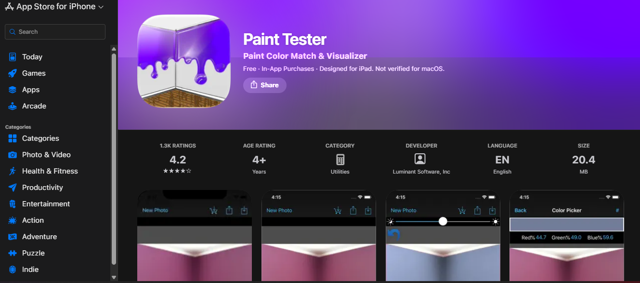Click the Entertainment popcorn icon
This screenshot has height=283, width=640.
13,204
